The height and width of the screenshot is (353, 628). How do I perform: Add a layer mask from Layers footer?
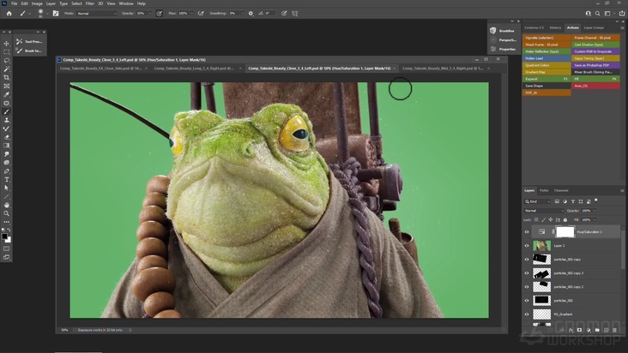(x=580, y=330)
